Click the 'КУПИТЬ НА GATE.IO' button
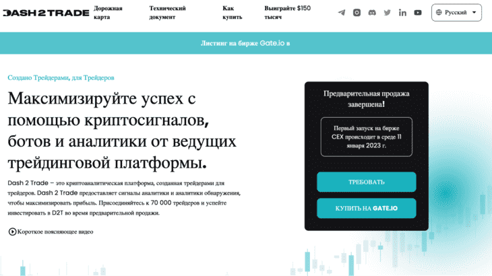 click(367, 208)
